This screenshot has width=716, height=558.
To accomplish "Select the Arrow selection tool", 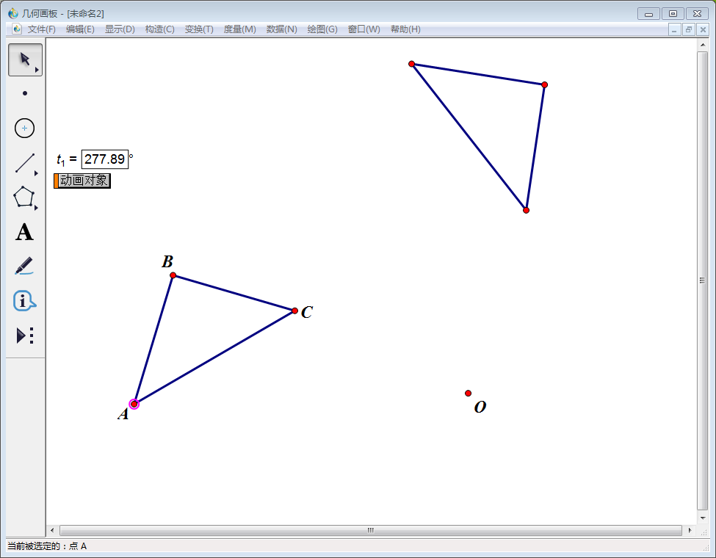I will [x=25, y=59].
